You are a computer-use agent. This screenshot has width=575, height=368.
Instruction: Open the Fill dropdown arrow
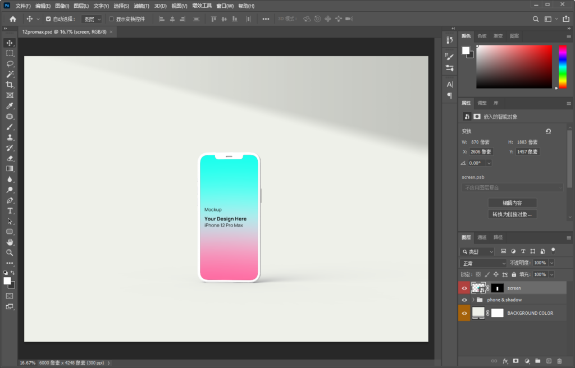pyautogui.click(x=551, y=274)
